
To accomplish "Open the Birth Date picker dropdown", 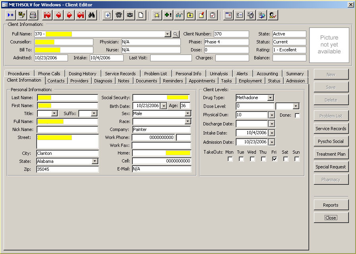I will (x=163, y=106).
